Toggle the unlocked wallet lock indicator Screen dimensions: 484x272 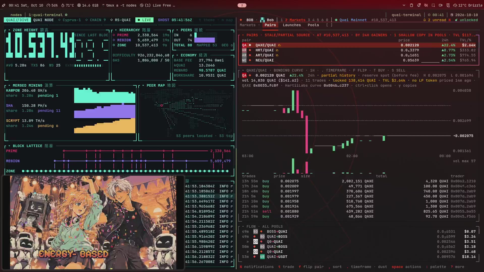tap(466, 20)
